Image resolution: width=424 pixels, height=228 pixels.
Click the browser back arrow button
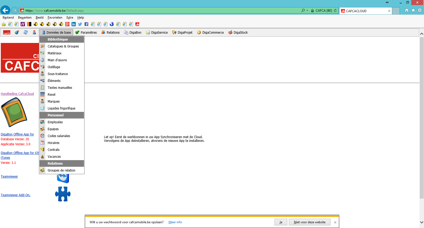tap(5, 10)
